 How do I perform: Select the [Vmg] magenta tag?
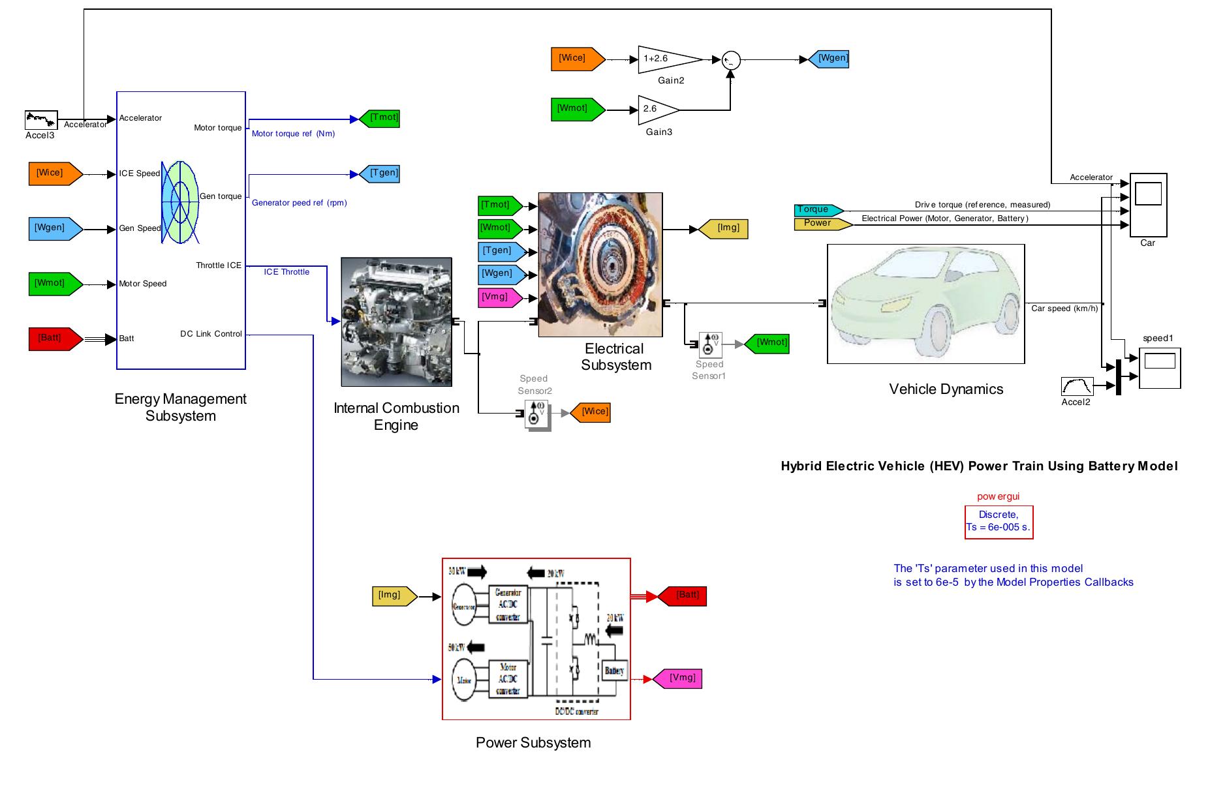tap(681, 679)
